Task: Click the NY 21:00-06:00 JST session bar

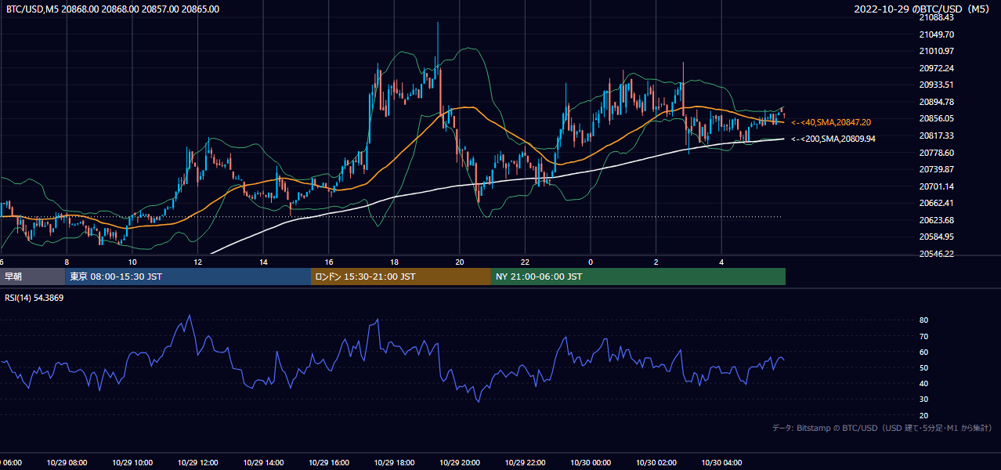Action: 638,277
